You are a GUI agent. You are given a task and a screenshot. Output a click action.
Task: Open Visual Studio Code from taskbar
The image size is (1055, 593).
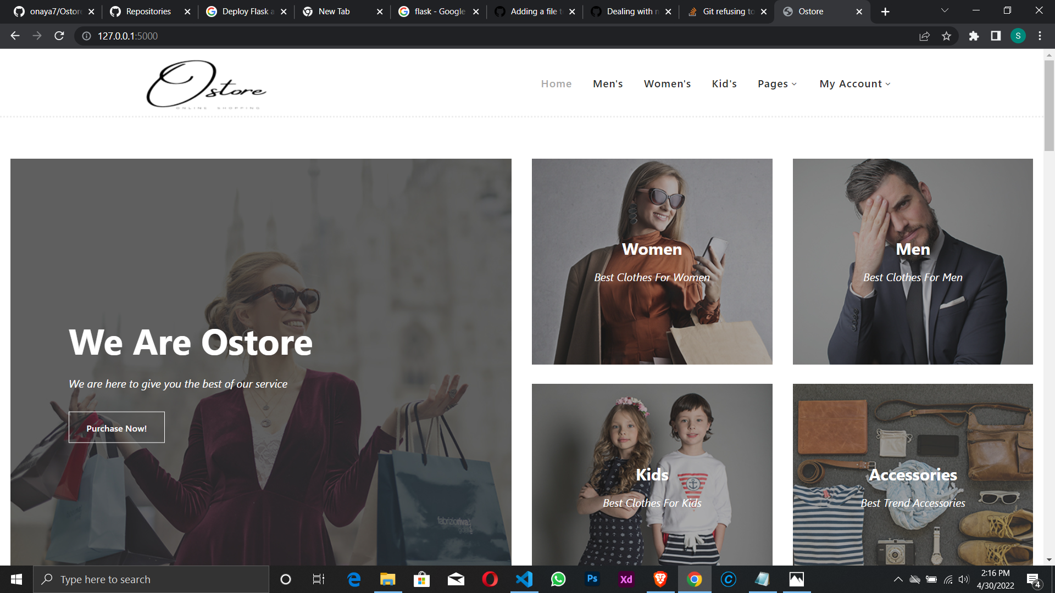point(524,579)
